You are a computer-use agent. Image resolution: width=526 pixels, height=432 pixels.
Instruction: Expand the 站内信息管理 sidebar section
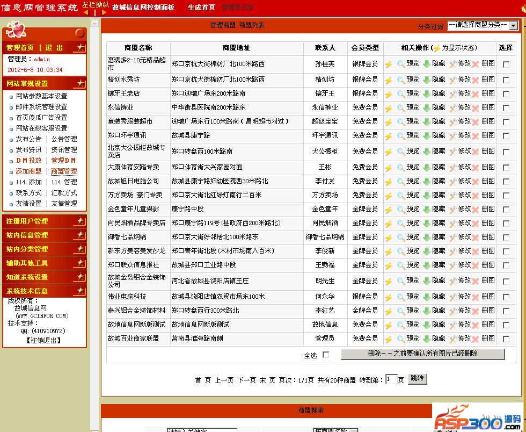pos(44,235)
